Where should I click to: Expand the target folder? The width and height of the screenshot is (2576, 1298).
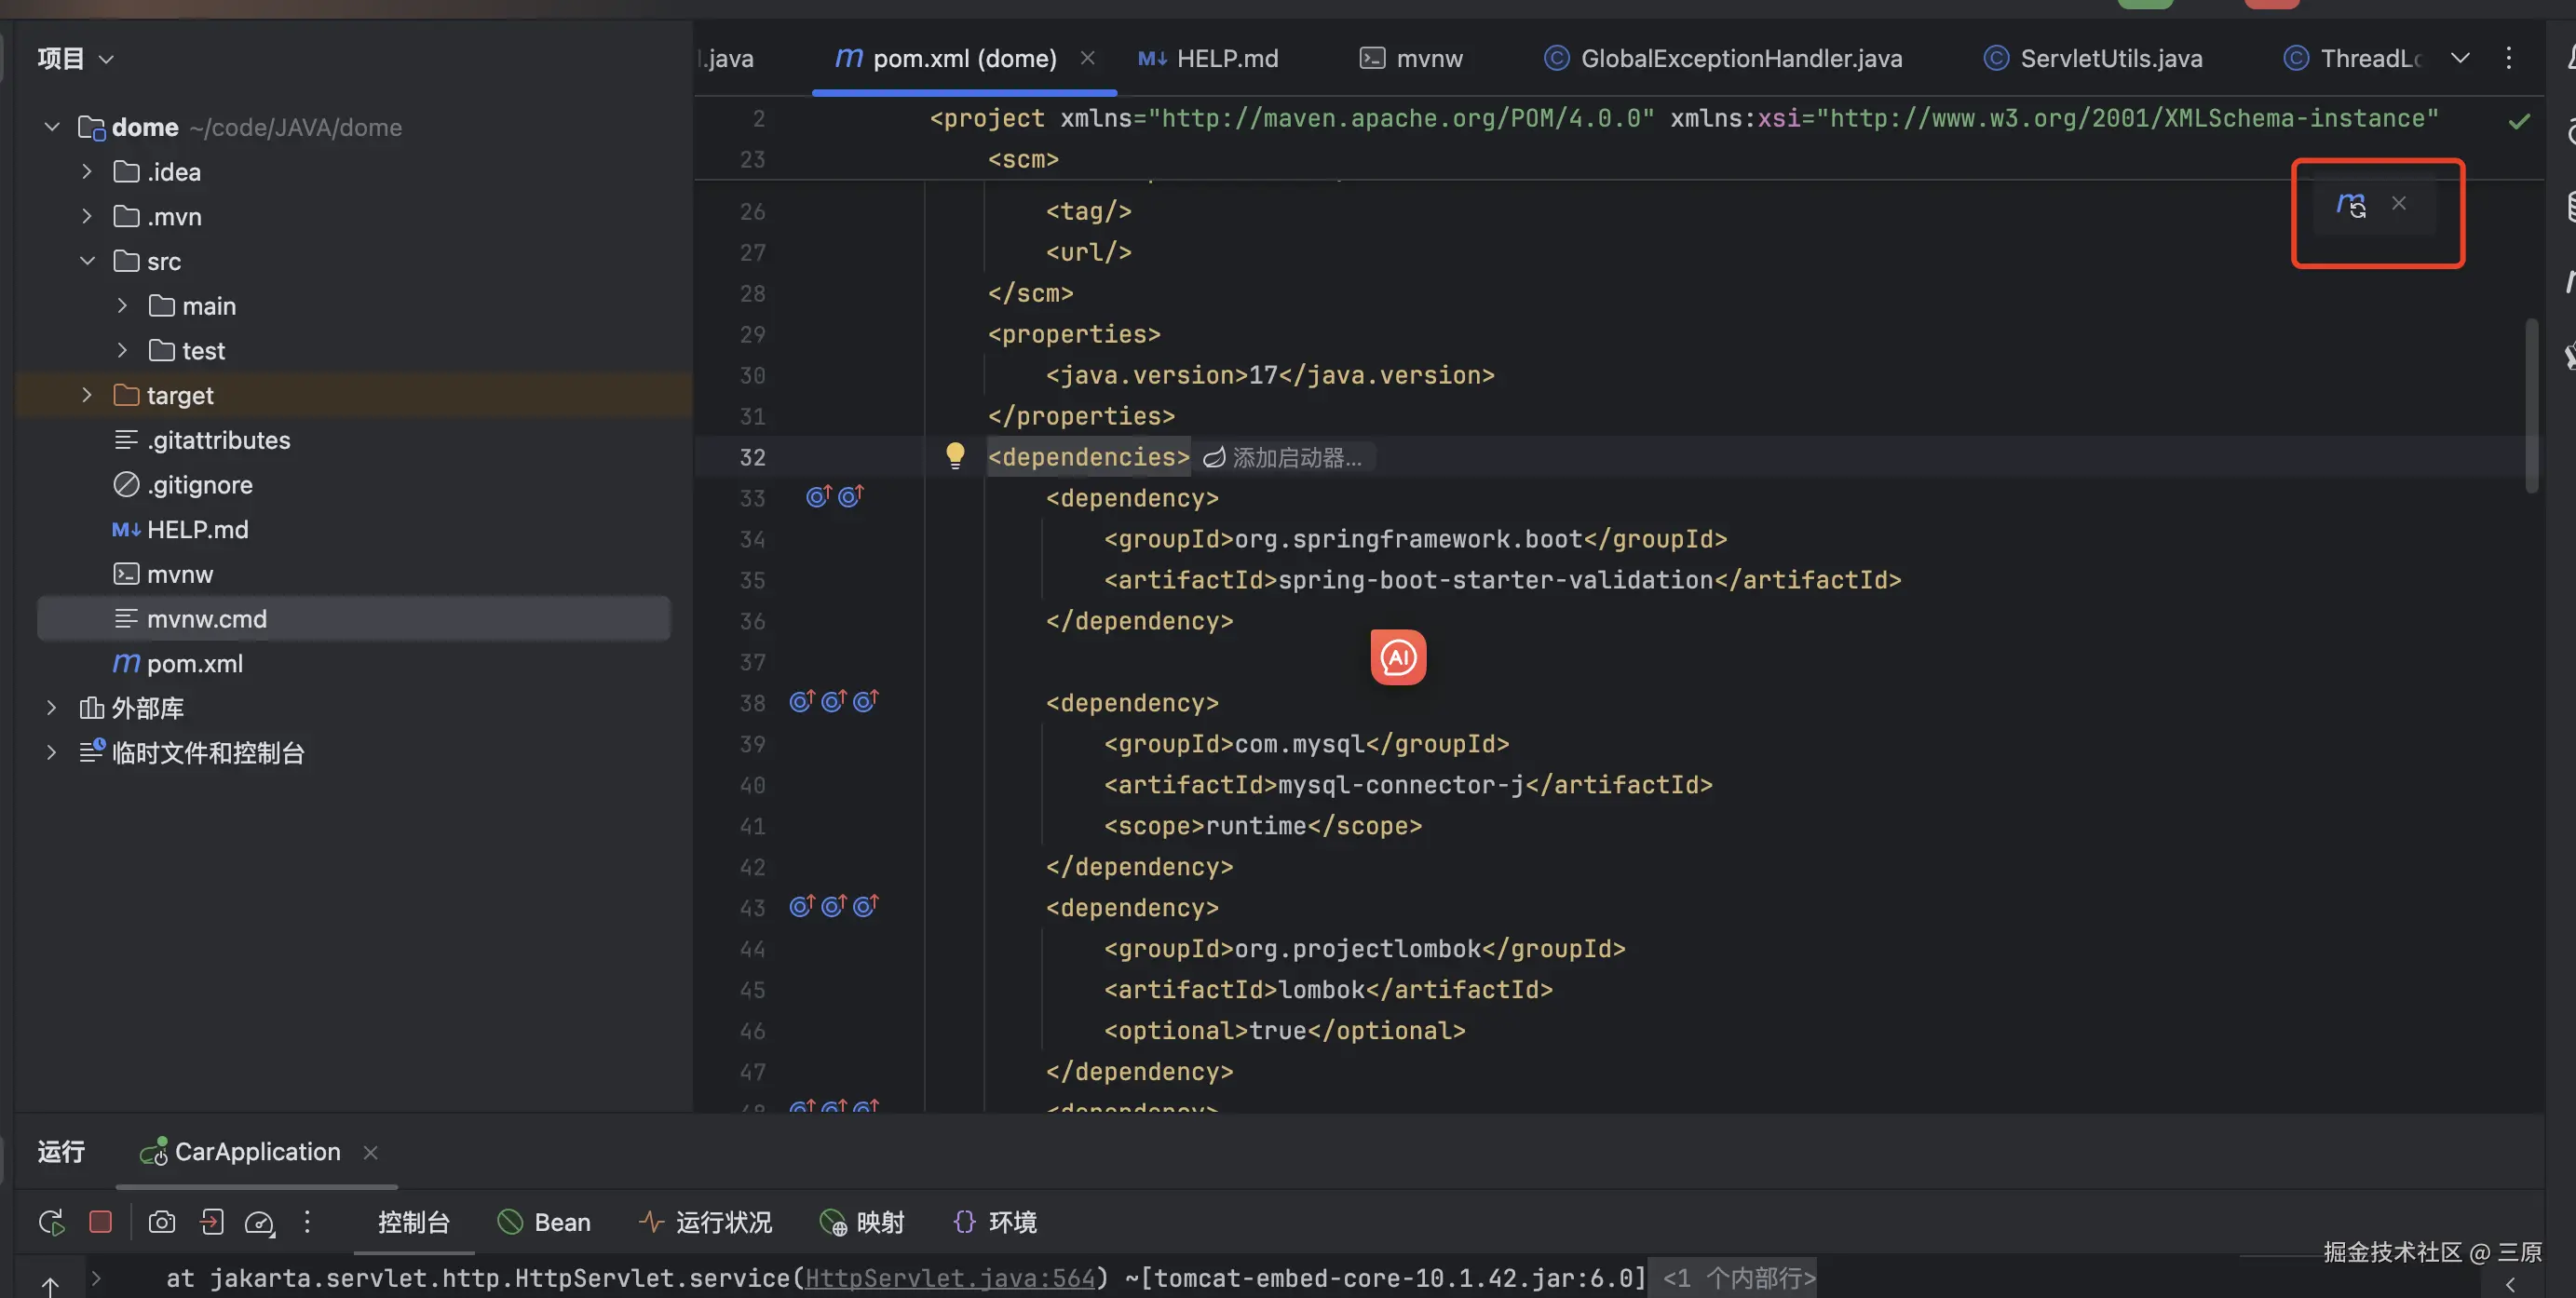[x=87, y=395]
